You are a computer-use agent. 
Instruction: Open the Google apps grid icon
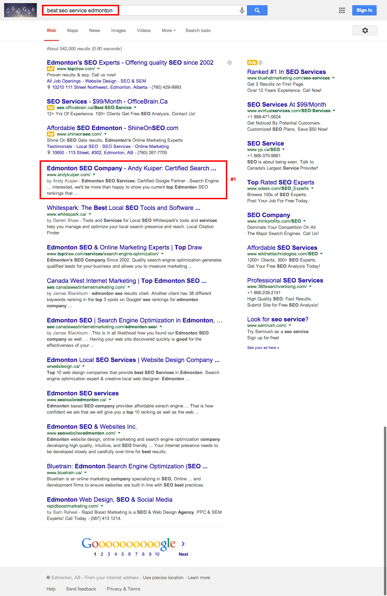coord(342,10)
